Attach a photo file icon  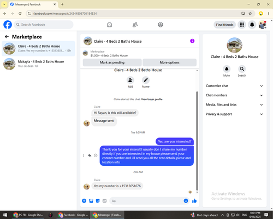pyautogui.click(x=91, y=201)
